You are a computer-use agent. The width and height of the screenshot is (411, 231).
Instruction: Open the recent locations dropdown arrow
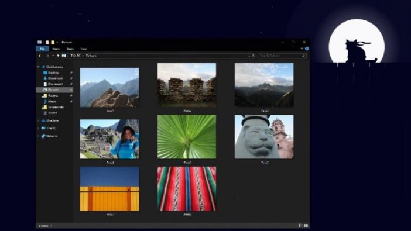pyautogui.click(x=53, y=56)
